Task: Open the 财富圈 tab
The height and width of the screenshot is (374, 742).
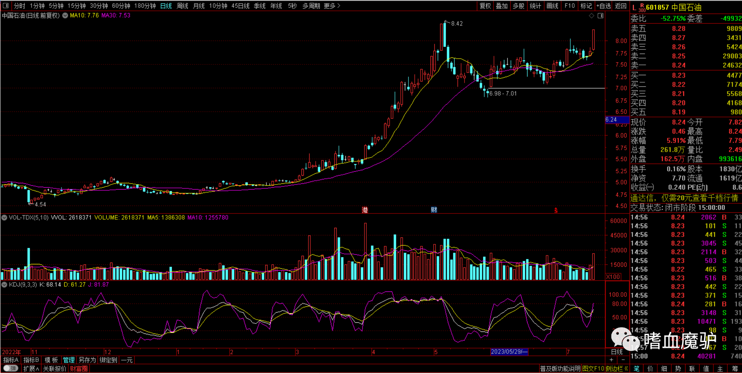Action: pyautogui.click(x=79, y=369)
